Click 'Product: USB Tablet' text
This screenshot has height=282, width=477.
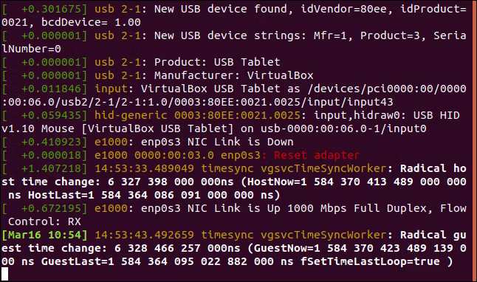click(217, 62)
